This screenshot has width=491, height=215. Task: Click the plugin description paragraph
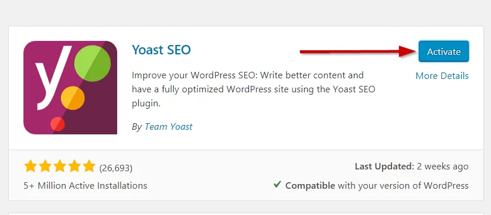[x=253, y=89]
